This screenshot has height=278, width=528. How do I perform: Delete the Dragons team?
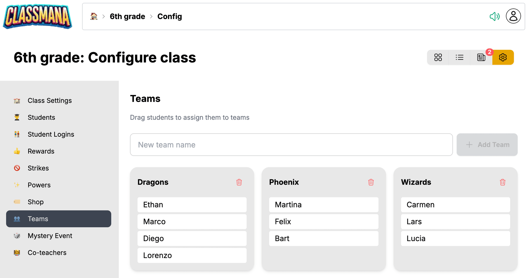coord(239,182)
